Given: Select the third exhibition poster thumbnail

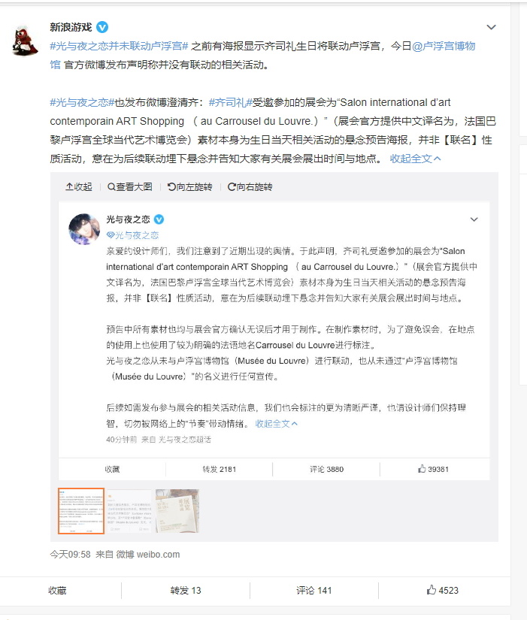Looking at the screenshot, I should tap(177, 511).
